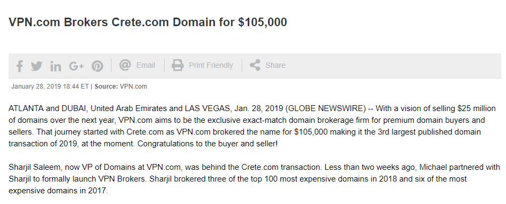This screenshot has height=204, width=506.
Task: Share this release via LinkedIn icon
Action: (56, 66)
